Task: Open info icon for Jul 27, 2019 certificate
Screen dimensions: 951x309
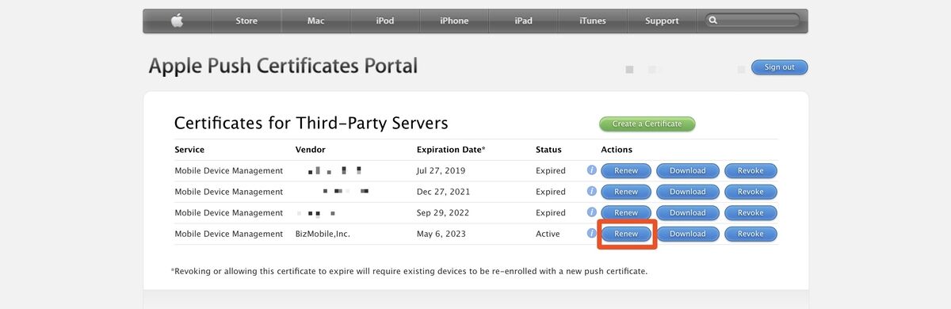Action: coord(591,170)
